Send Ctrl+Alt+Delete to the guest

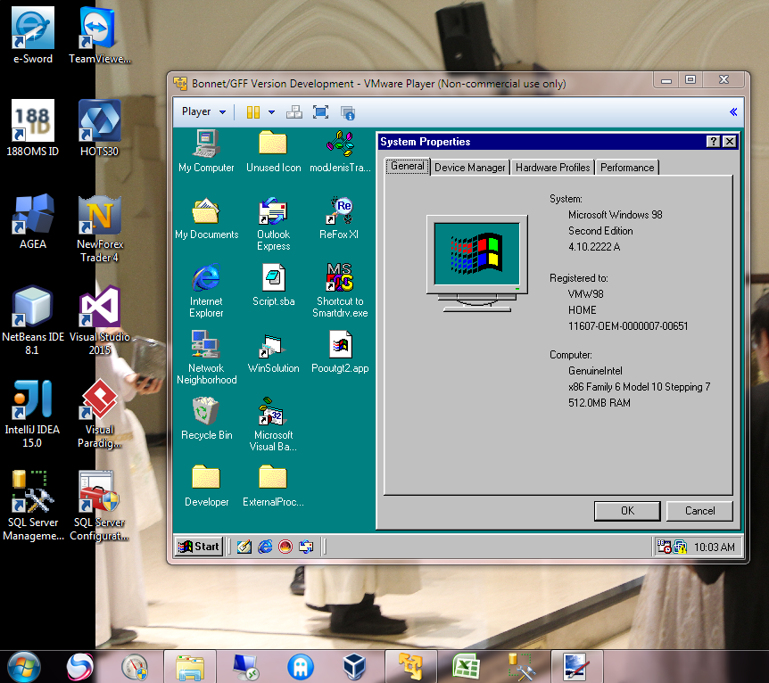tap(295, 112)
